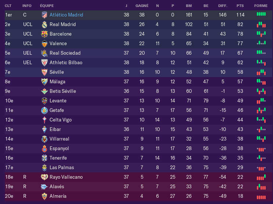This screenshot has height=204, width=273.
Task: Click the Athletic Bilbao badge icon
Action: (44, 63)
